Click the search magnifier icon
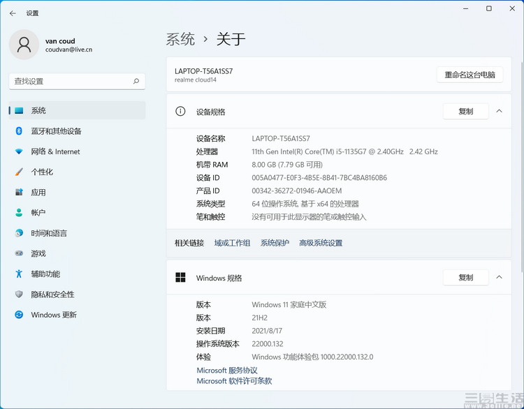Image resolution: width=524 pixels, height=409 pixels. pyautogui.click(x=136, y=81)
